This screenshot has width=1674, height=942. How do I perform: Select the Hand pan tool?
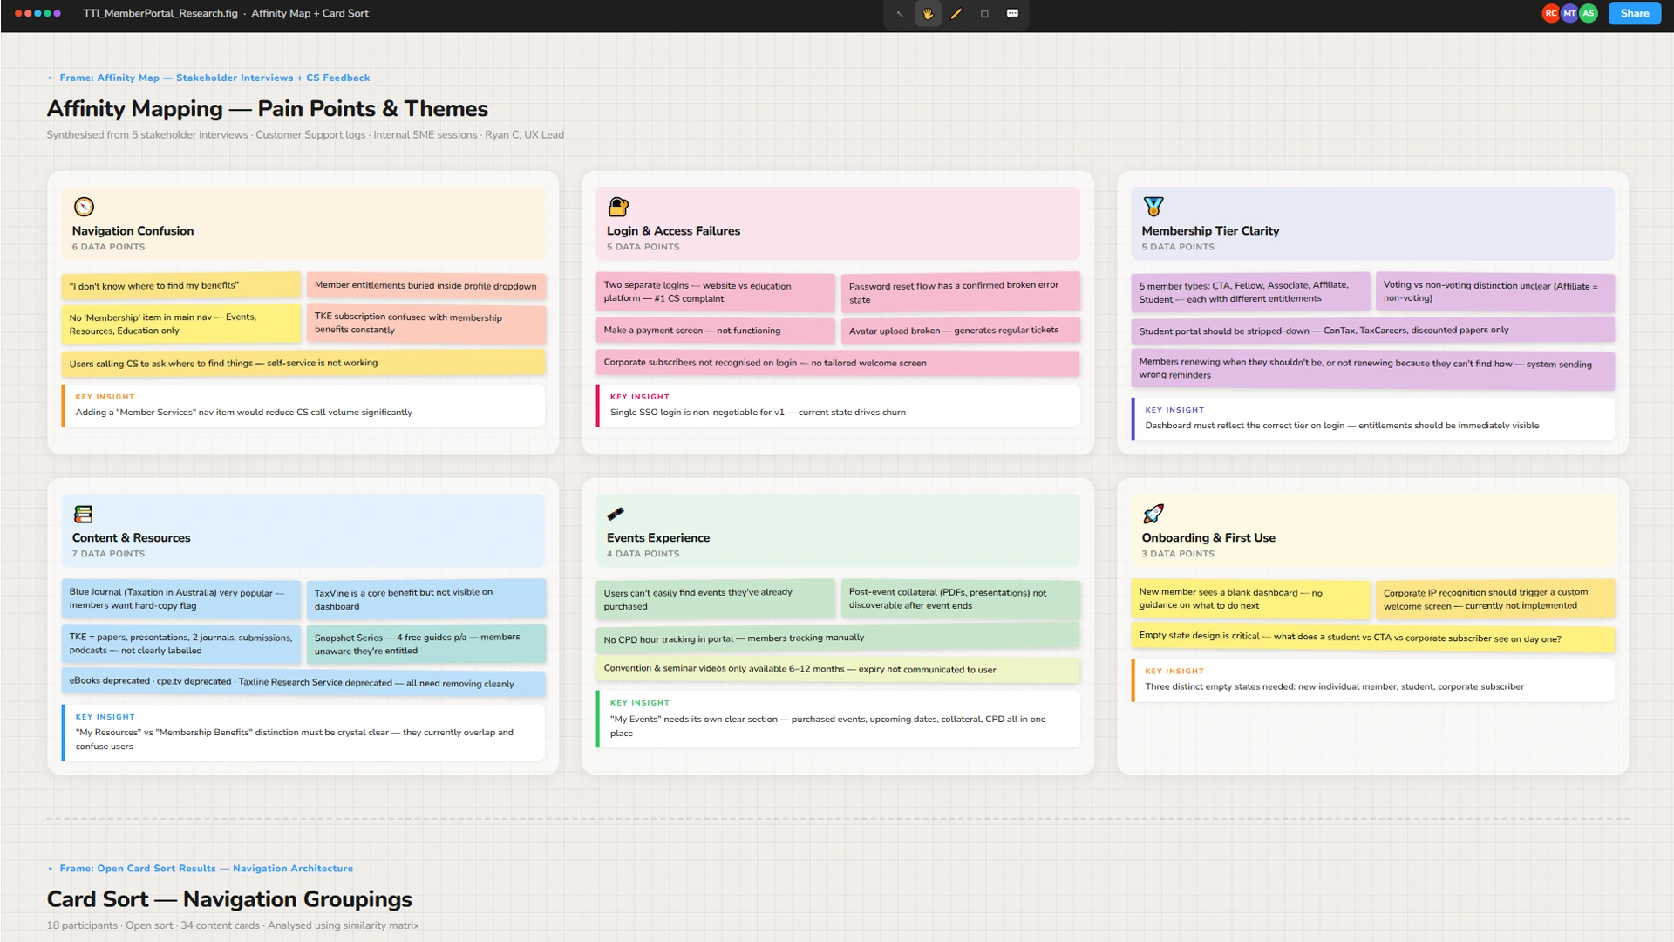click(x=928, y=14)
